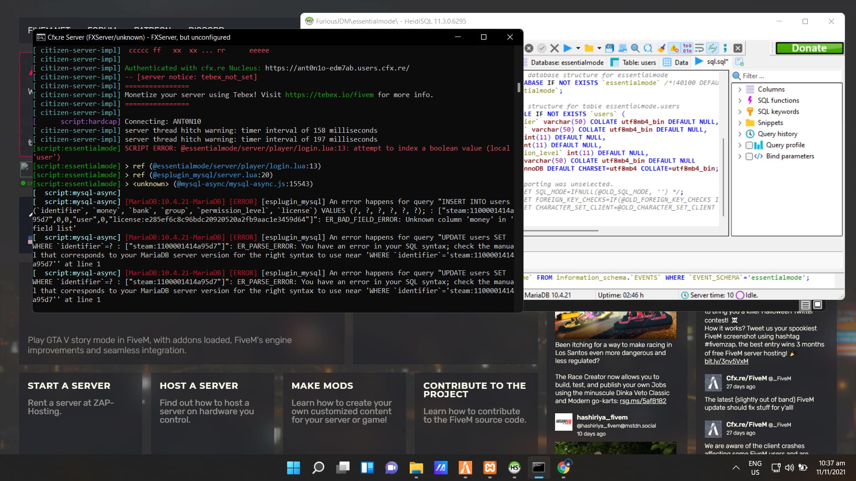
Task: Click the Execute SQL play icon in HeidiSQL
Action: (x=567, y=48)
